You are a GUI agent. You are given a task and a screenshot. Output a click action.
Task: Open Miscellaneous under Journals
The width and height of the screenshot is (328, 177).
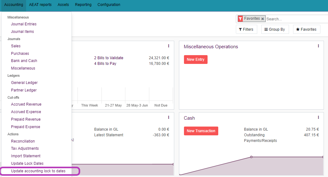pyautogui.click(x=23, y=68)
